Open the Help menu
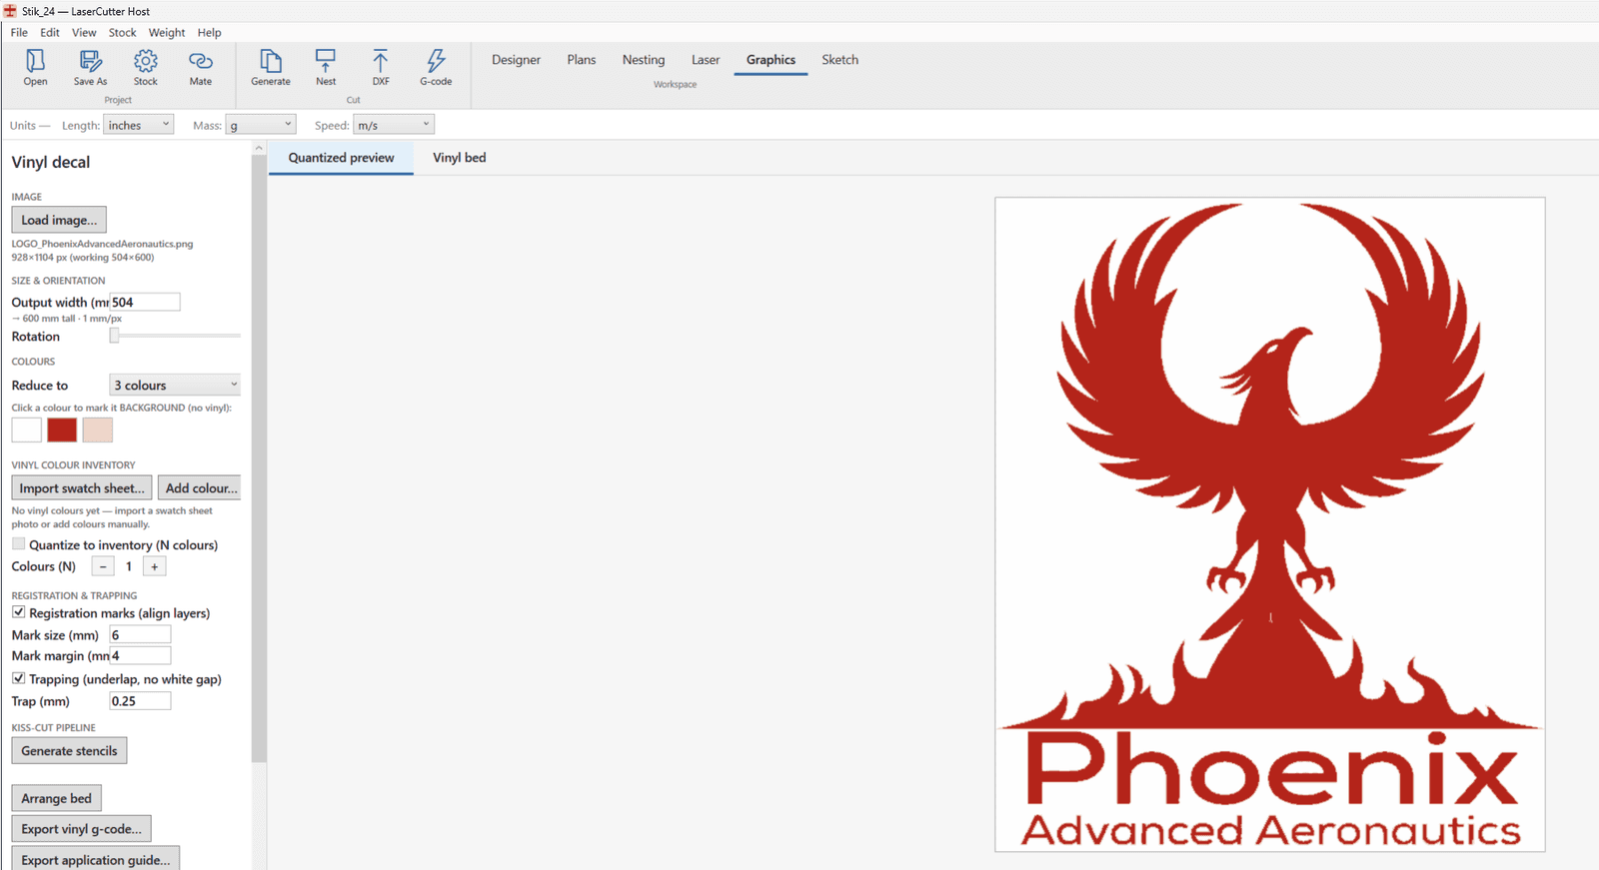This screenshot has height=870, width=1599. click(209, 32)
